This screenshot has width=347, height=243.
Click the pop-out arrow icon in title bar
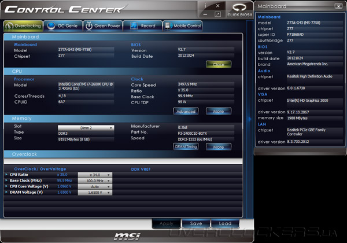point(217,14)
